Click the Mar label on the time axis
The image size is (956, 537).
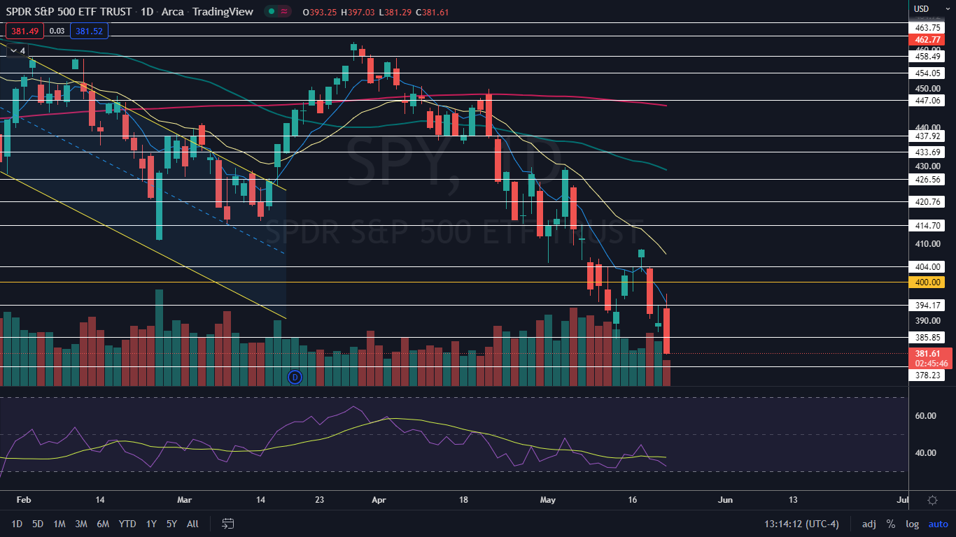tap(185, 501)
